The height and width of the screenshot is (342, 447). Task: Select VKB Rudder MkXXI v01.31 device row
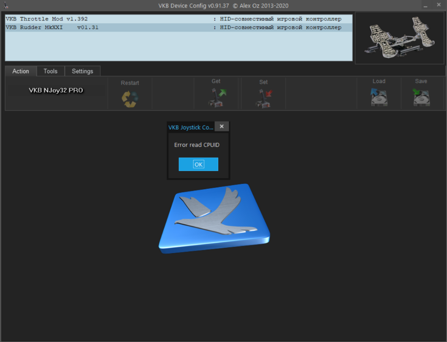click(179, 27)
